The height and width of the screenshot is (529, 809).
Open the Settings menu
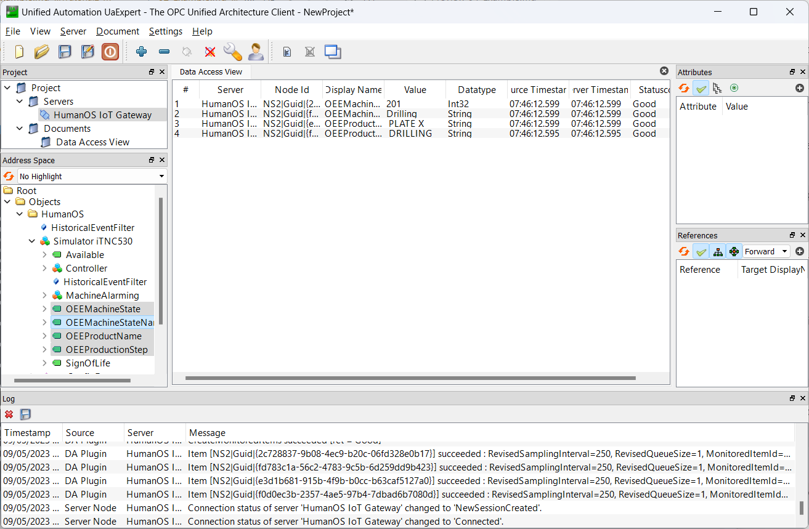166,31
